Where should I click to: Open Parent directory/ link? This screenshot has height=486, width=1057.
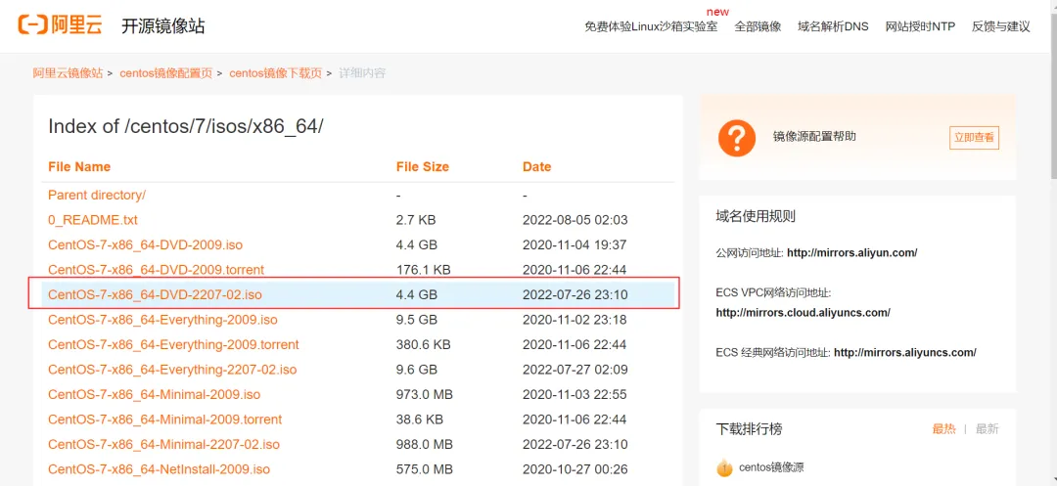(97, 196)
